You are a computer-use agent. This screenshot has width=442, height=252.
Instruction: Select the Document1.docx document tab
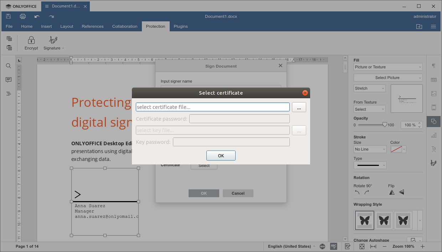pyautogui.click(x=66, y=6)
